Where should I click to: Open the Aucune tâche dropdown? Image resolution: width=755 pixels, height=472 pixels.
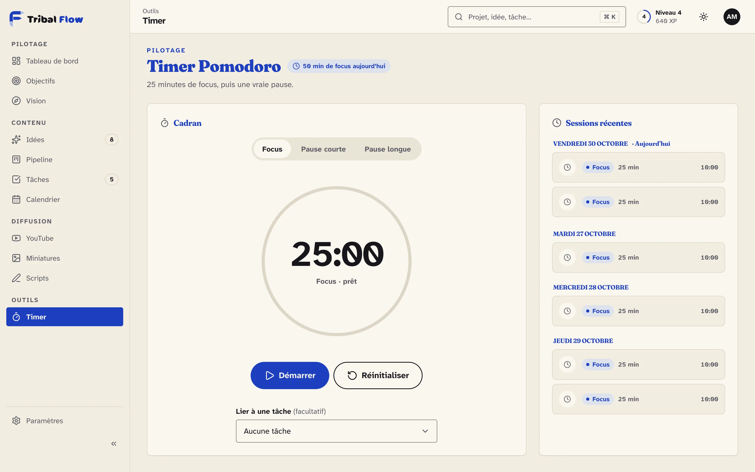pyautogui.click(x=336, y=431)
